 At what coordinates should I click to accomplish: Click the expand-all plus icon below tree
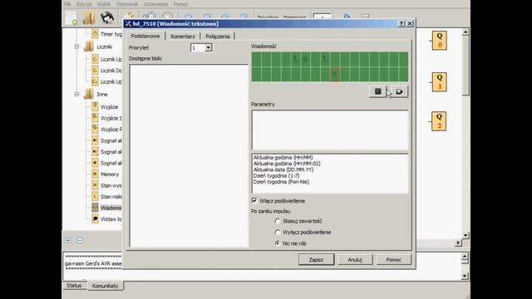point(68,240)
